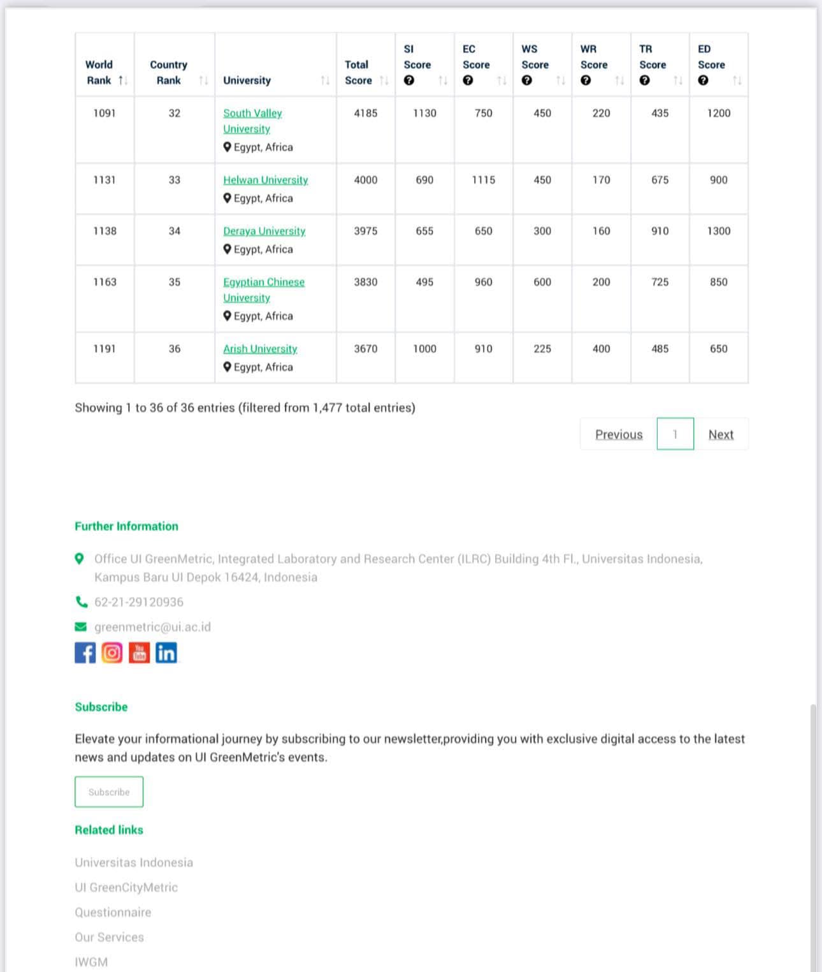Image resolution: width=822 pixels, height=972 pixels.
Task: Click SI Score help question-mark icon
Action: point(409,80)
